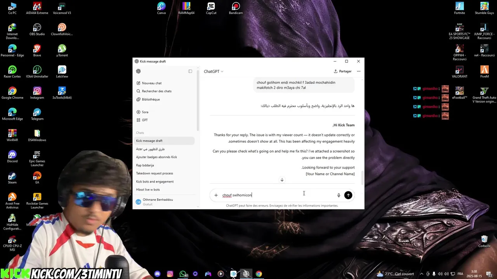This screenshot has width=497, height=279.
Task: Launch CapCut from the desktop
Action: tap(211, 8)
